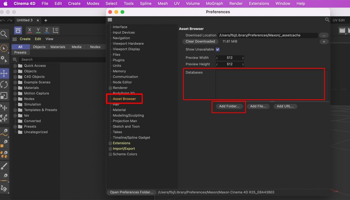Increase Preview Height with right arrow
The height and width of the screenshot is (200, 350).
[242, 64]
